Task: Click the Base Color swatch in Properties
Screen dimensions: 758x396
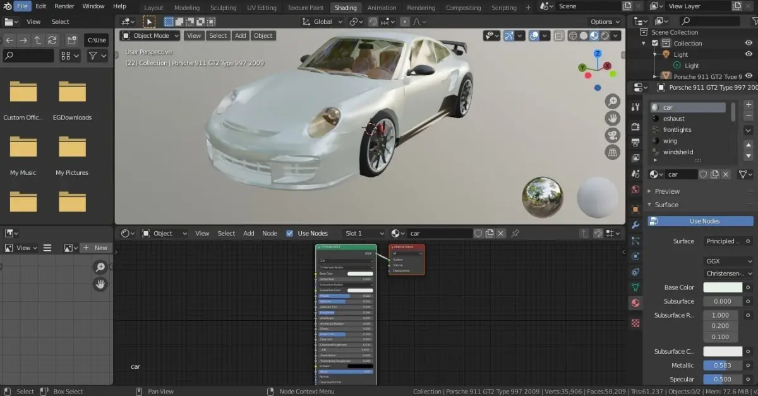Action: pyautogui.click(x=723, y=287)
